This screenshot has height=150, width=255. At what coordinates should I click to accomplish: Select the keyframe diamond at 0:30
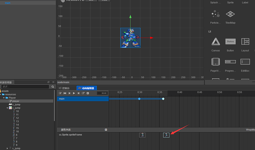(x=139, y=99)
